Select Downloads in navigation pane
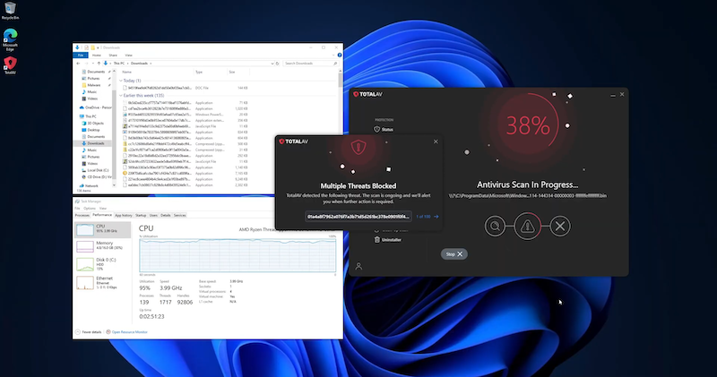This screenshot has width=717, height=377. pos(93,143)
